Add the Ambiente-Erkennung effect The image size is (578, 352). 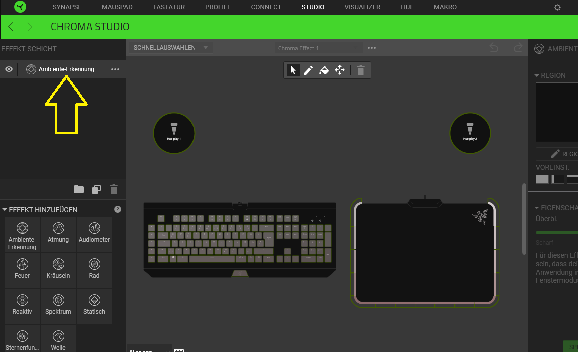pos(22,235)
